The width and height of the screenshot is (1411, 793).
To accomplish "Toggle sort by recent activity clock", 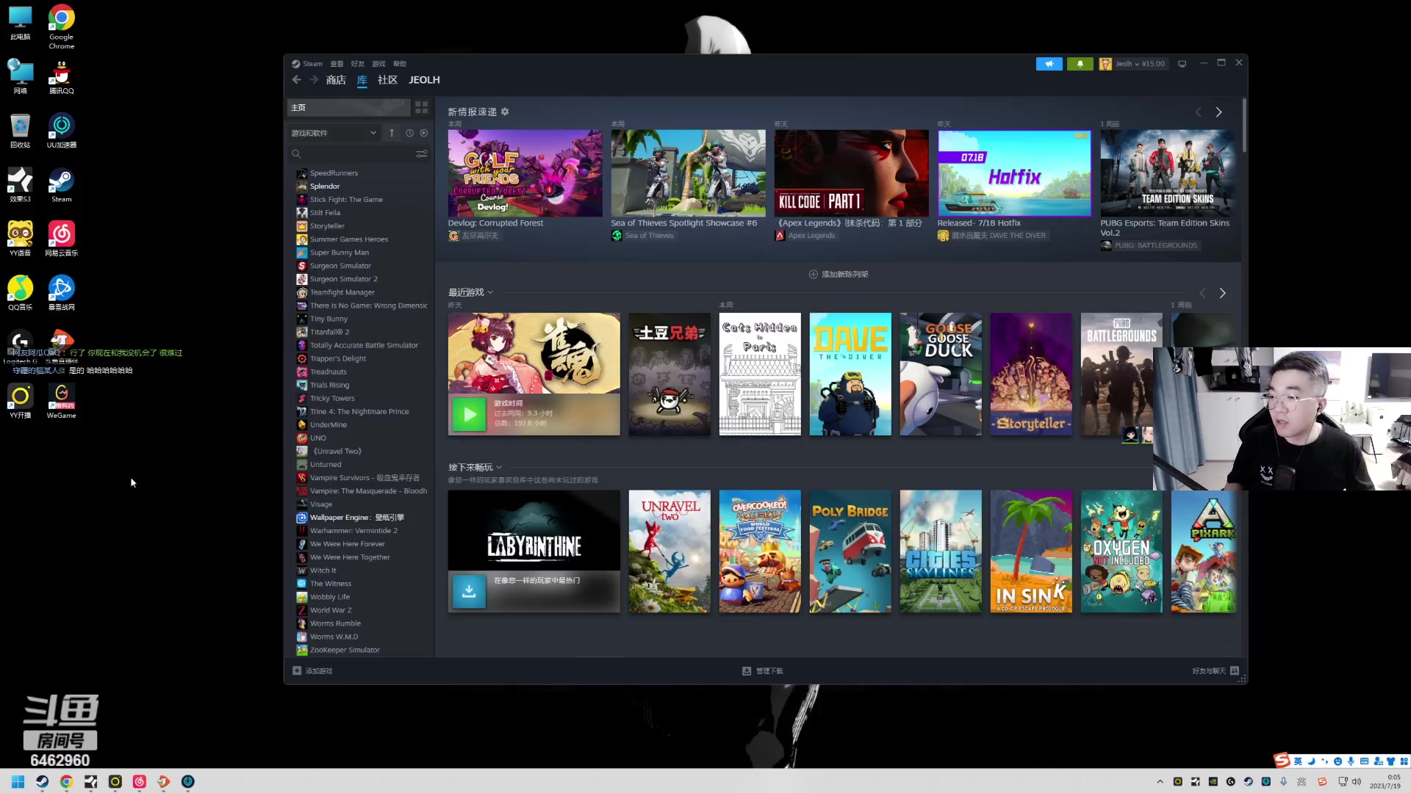I will (x=409, y=133).
